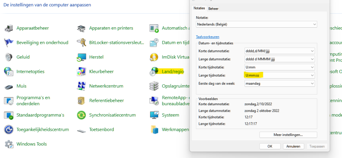Switch to the Notaties tab
The width and height of the screenshot is (342, 158).
pos(199,8)
